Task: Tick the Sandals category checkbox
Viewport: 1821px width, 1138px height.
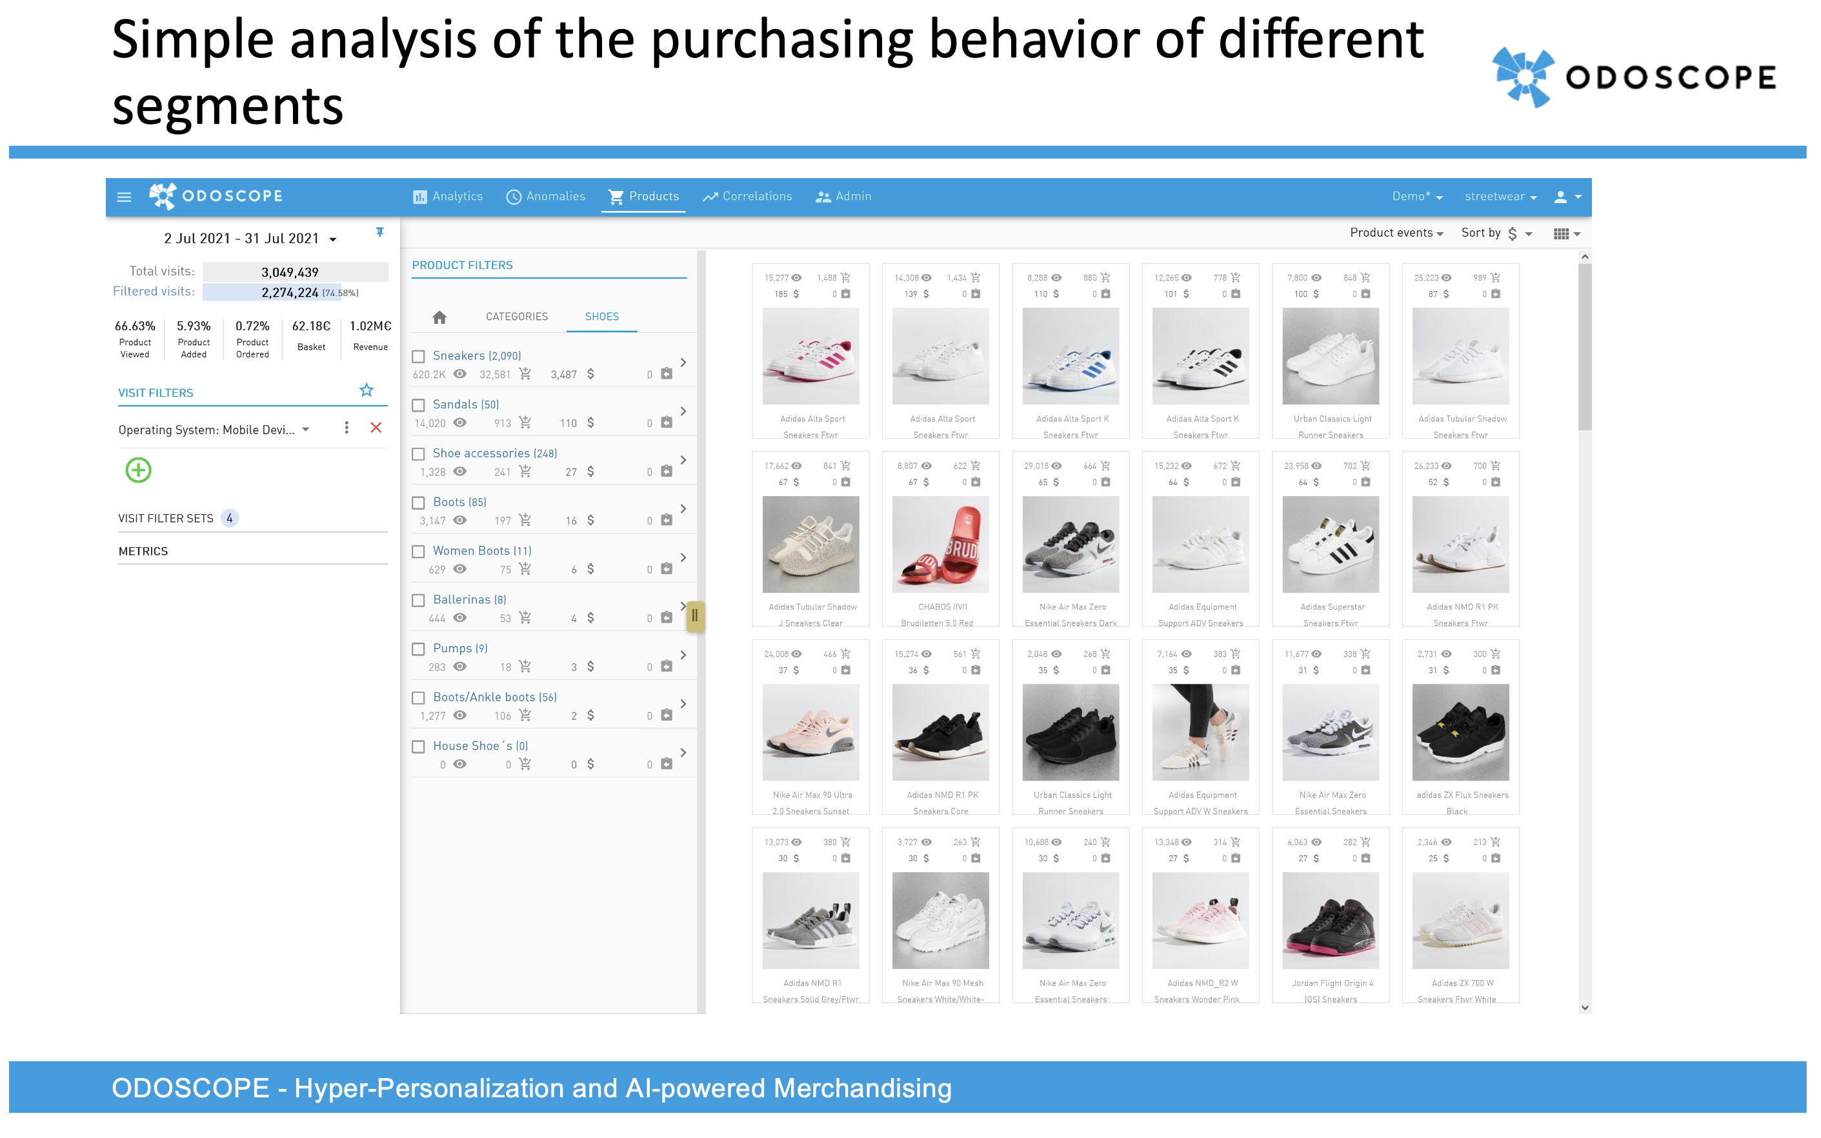Action: coord(419,406)
